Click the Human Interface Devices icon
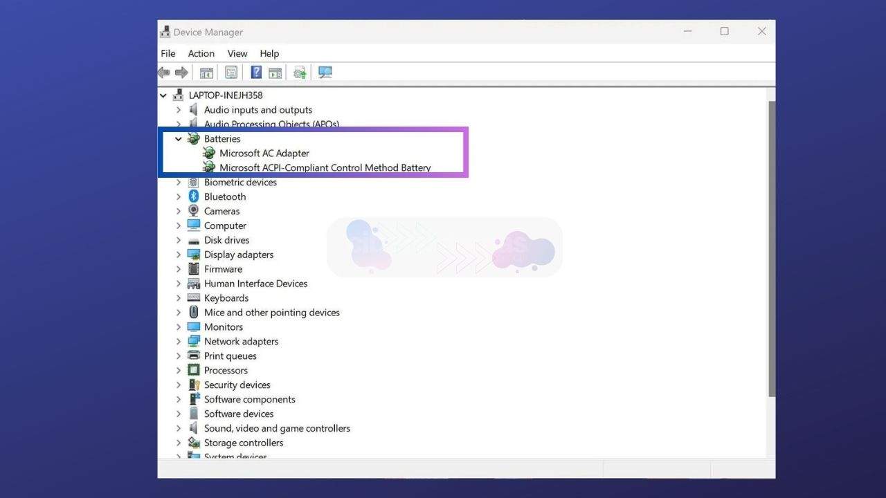The image size is (886, 498). point(194,284)
